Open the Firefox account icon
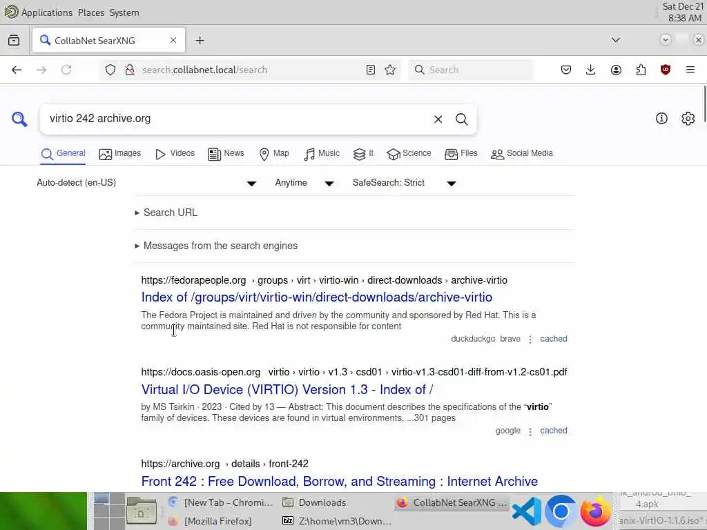707x530 pixels. click(616, 70)
